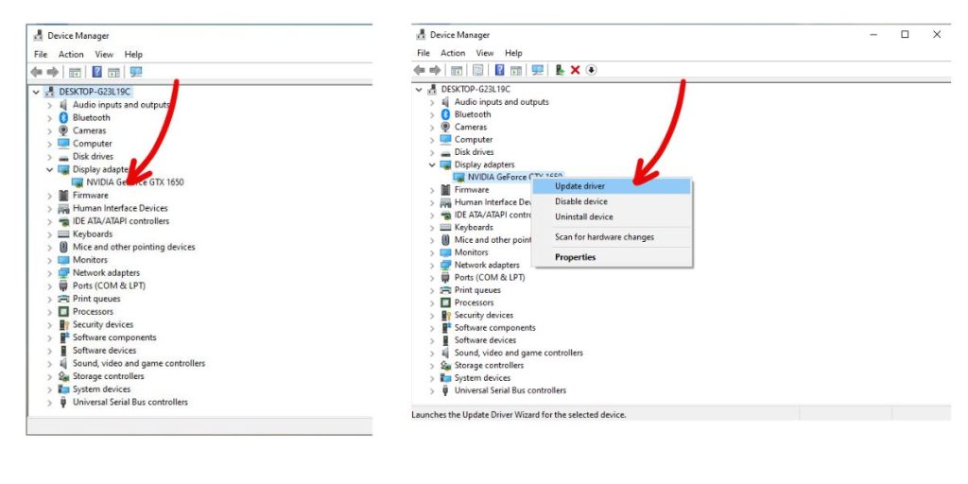The height and width of the screenshot is (484, 968).
Task: Select DESKTOP-G23L19C root in the right window
Action: 475,89
